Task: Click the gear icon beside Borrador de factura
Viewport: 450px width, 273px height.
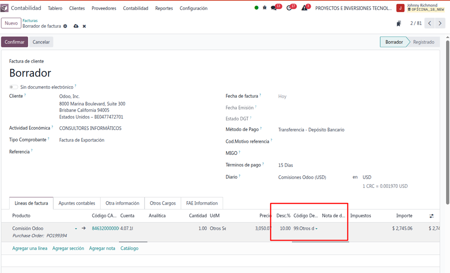Action: click(x=65, y=26)
